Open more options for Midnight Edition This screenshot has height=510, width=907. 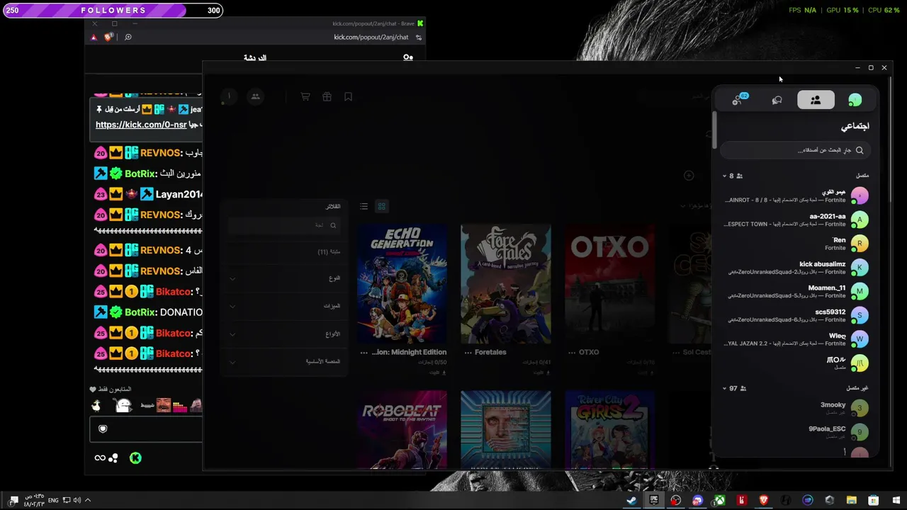tap(364, 352)
